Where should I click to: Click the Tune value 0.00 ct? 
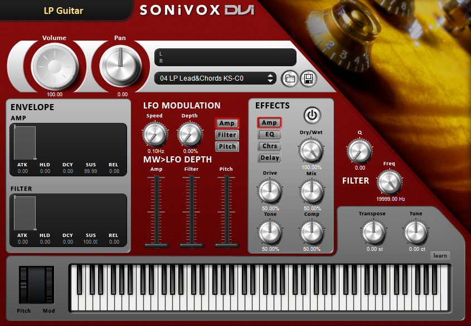coord(417,249)
